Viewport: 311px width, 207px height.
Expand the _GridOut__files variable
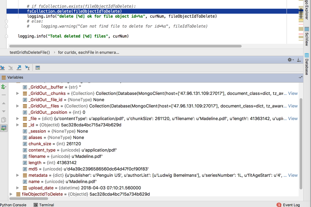click(18, 106)
